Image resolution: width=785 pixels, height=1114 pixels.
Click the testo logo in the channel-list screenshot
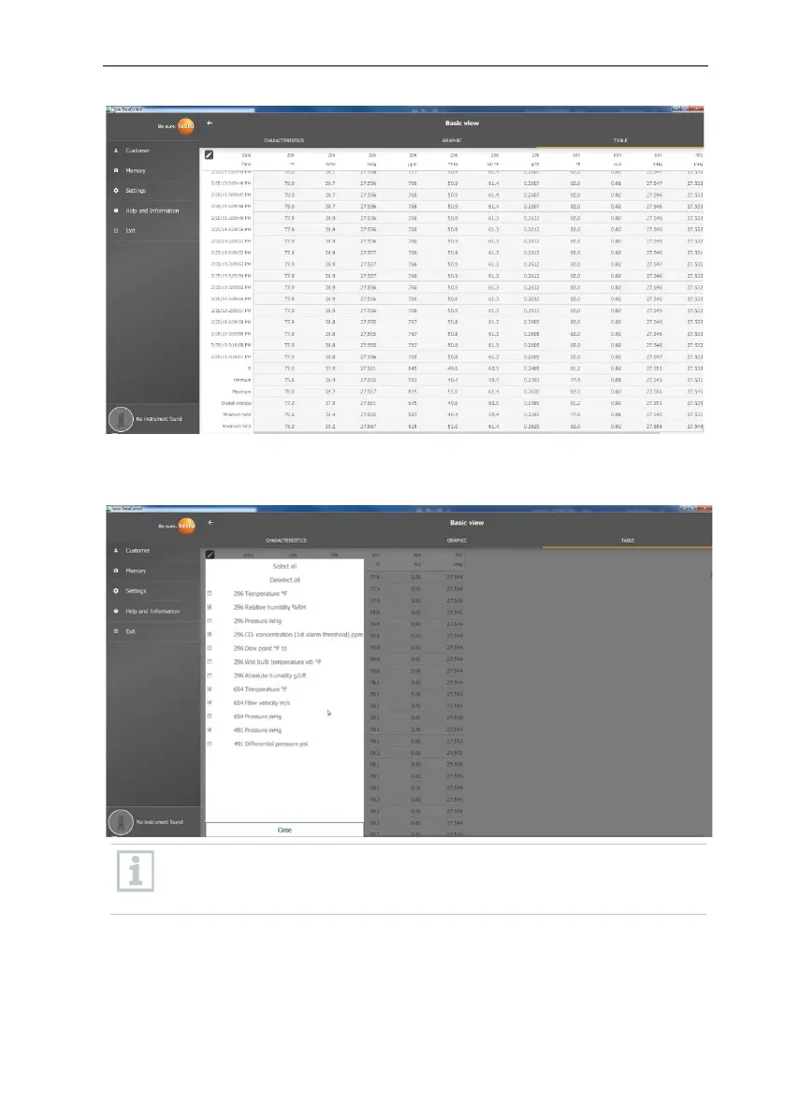[186, 526]
